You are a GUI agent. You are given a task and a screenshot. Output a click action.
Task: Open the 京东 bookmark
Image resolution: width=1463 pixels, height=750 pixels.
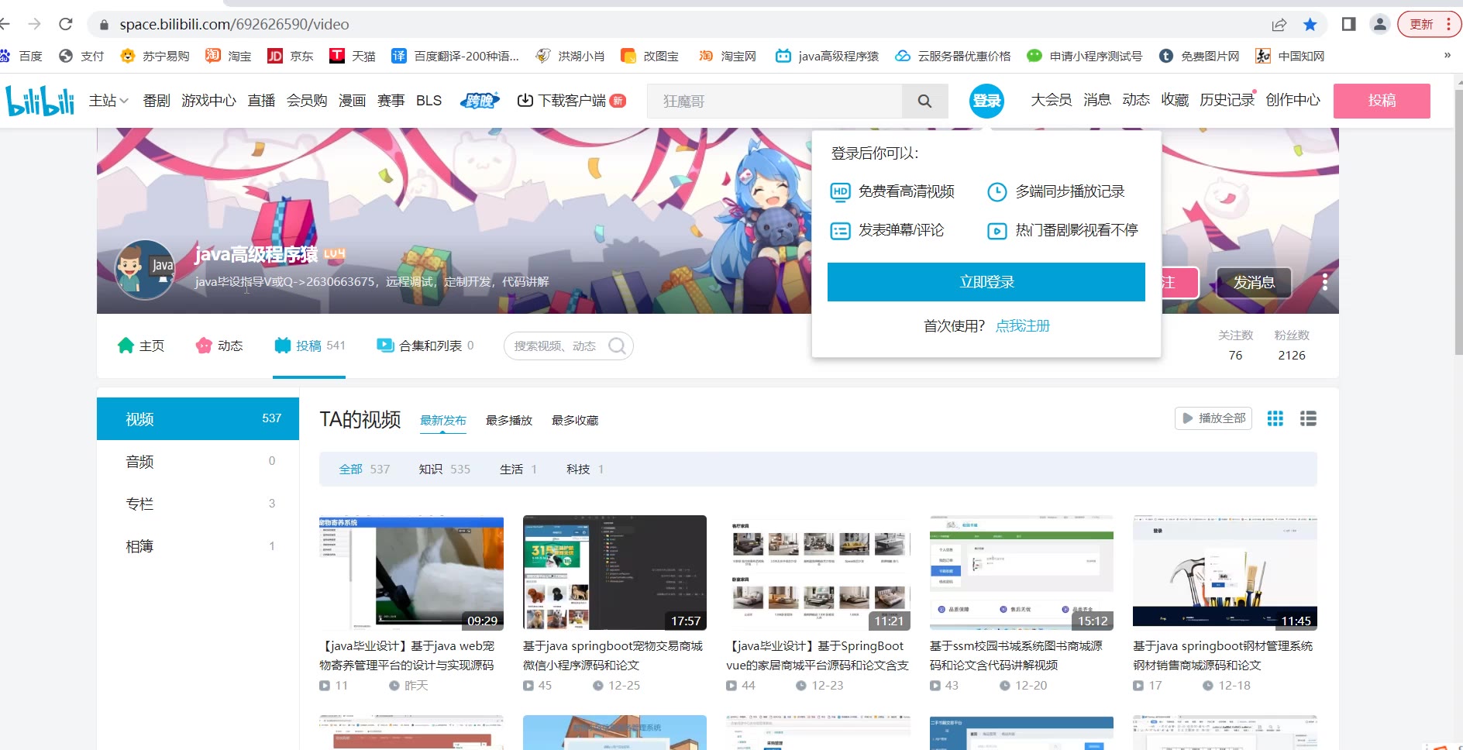291,56
